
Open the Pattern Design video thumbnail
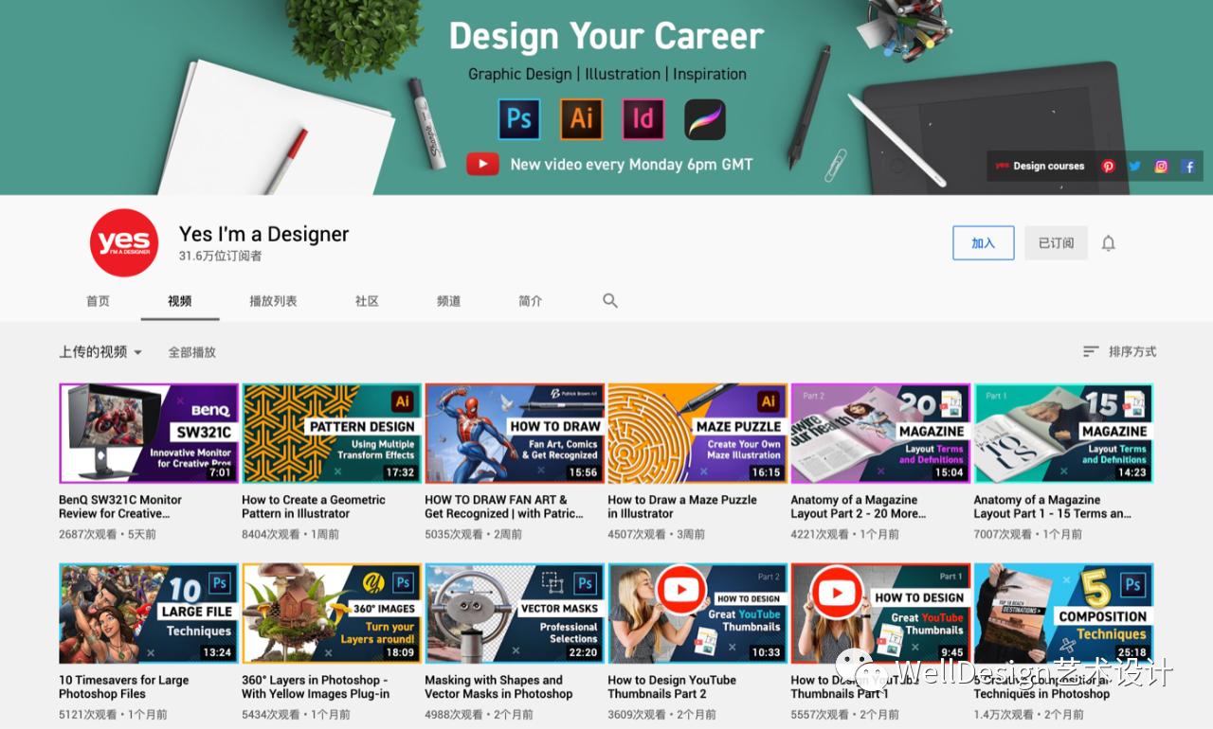(x=332, y=434)
